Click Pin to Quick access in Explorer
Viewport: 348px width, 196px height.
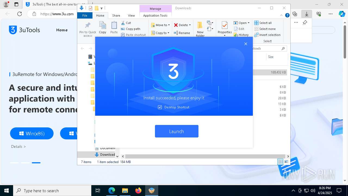coord(88,30)
